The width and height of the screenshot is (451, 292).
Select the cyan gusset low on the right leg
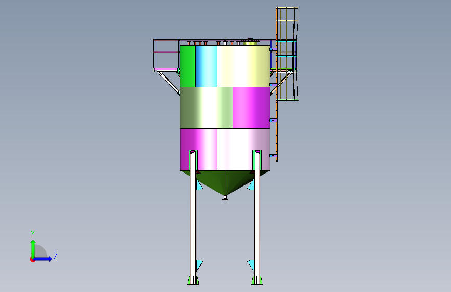[251, 265]
